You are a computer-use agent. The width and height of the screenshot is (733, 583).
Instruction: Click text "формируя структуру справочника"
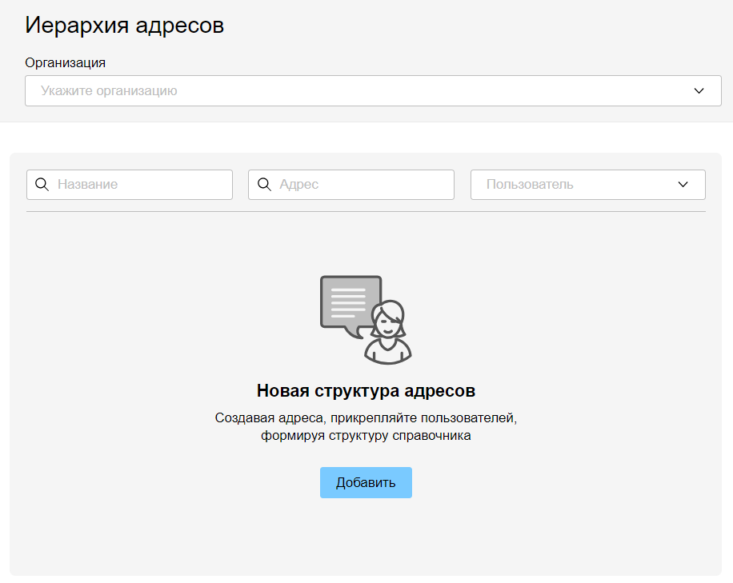[366, 436]
